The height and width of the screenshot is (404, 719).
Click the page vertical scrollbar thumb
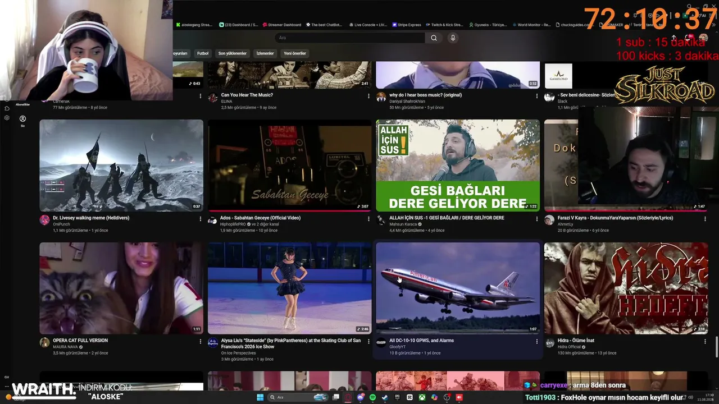click(716, 346)
